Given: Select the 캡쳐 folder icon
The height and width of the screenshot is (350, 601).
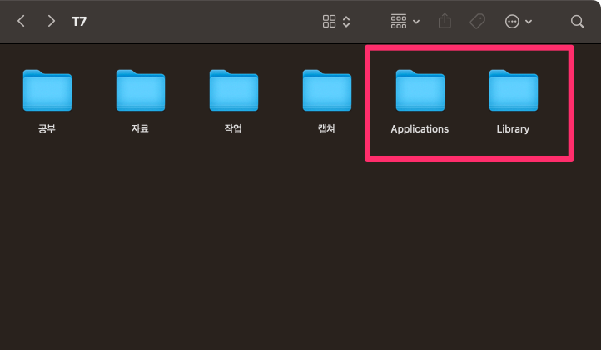Looking at the screenshot, I should click(x=326, y=91).
